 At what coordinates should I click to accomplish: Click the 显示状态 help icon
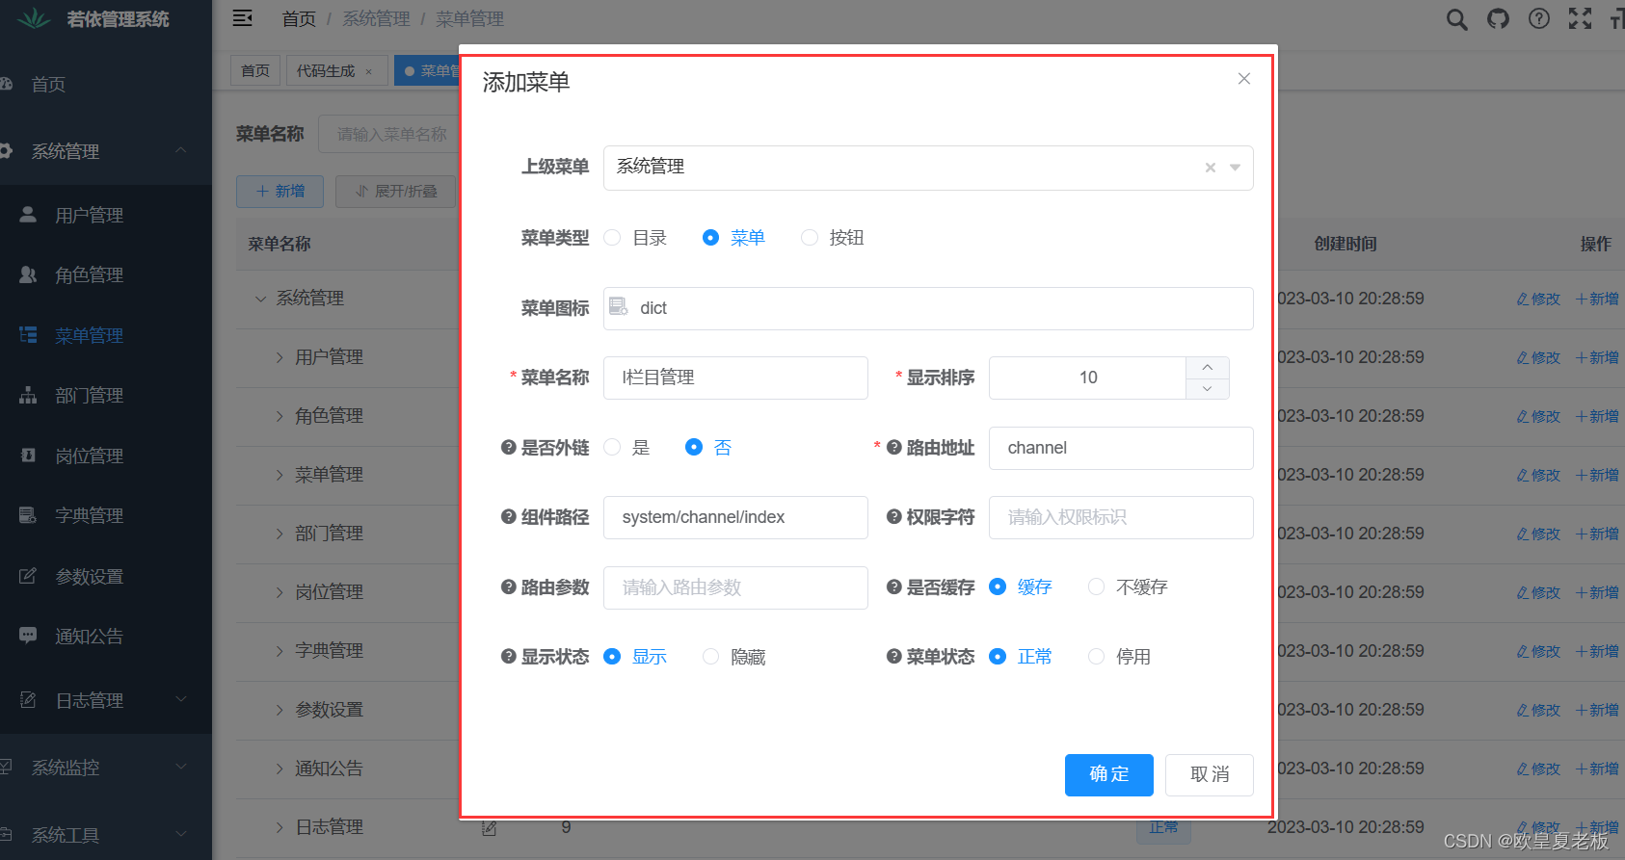coord(509,656)
